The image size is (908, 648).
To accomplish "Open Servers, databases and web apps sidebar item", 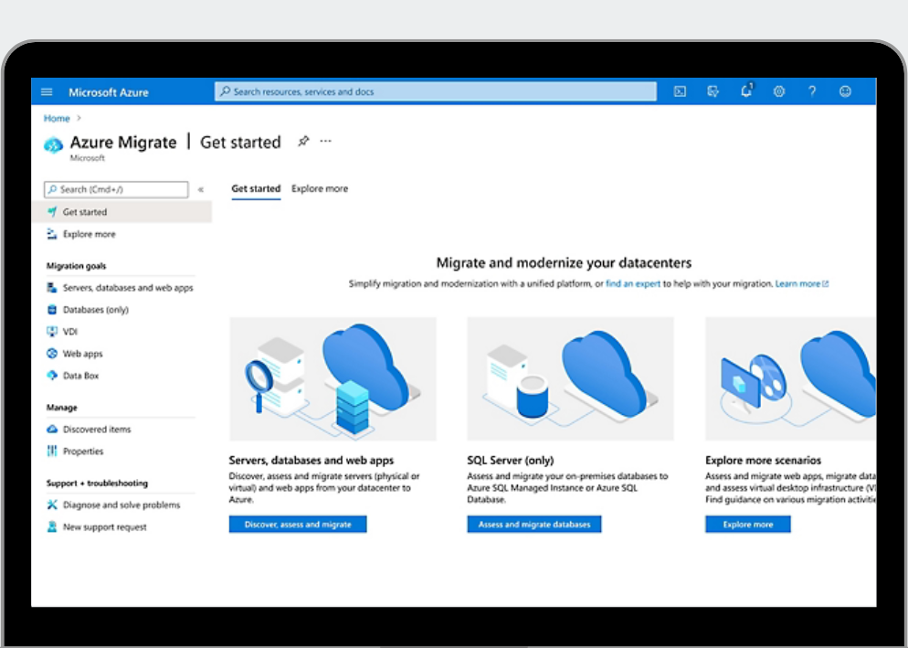I will coord(128,288).
